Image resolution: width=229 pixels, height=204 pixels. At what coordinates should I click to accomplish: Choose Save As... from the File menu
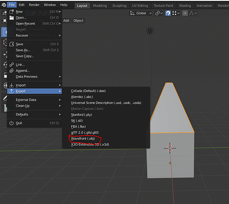tap(34, 50)
